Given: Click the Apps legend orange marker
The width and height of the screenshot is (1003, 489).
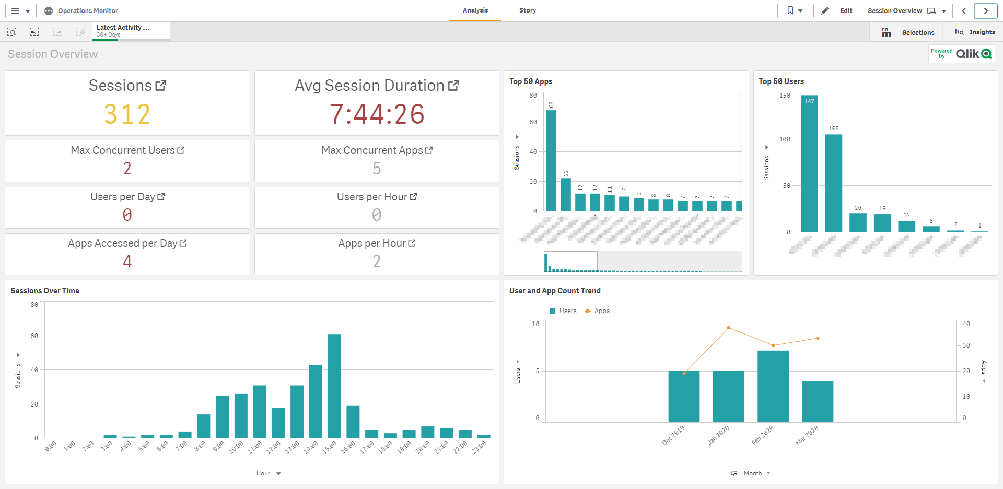Looking at the screenshot, I should tap(588, 311).
